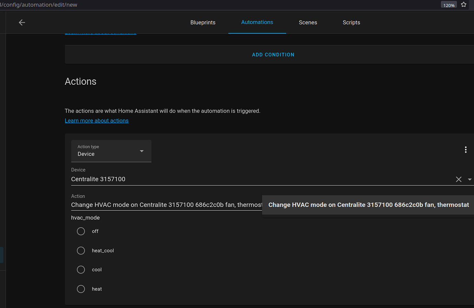Select cool as the hvac_mode
Viewport: 474px width, 308px height.
(81, 270)
